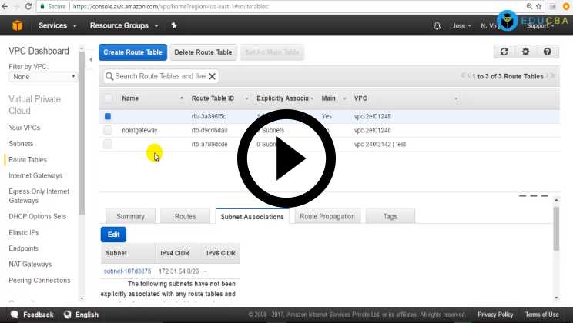The height and width of the screenshot is (323, 573).
Task: Expand the Services menu
Action: tap(57, 25)
